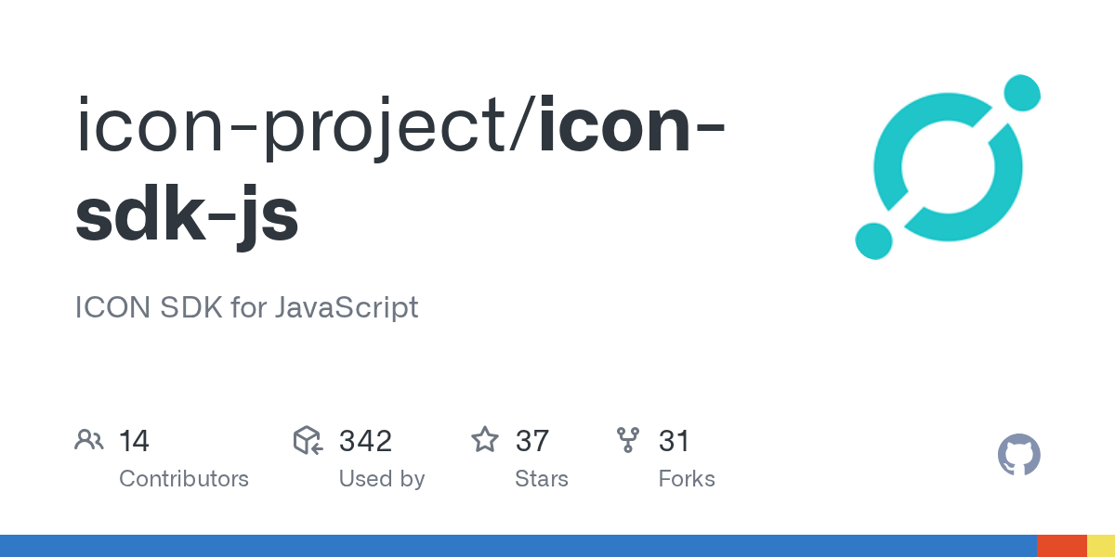Open the bold icon-sdk-js repository name
Viewport: 1115px width, 557px height.
(400, 171)
